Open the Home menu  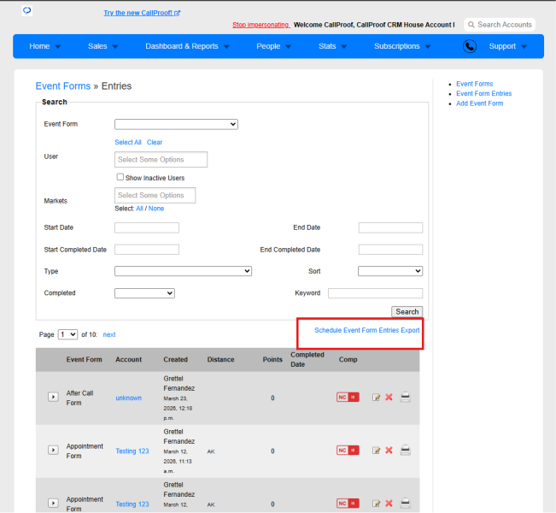[x=45, y=46]
